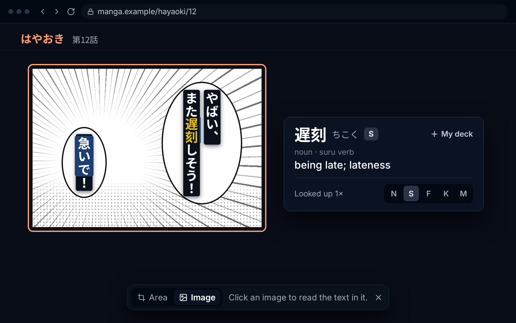Go forward with the browser forward arrow

57,12
